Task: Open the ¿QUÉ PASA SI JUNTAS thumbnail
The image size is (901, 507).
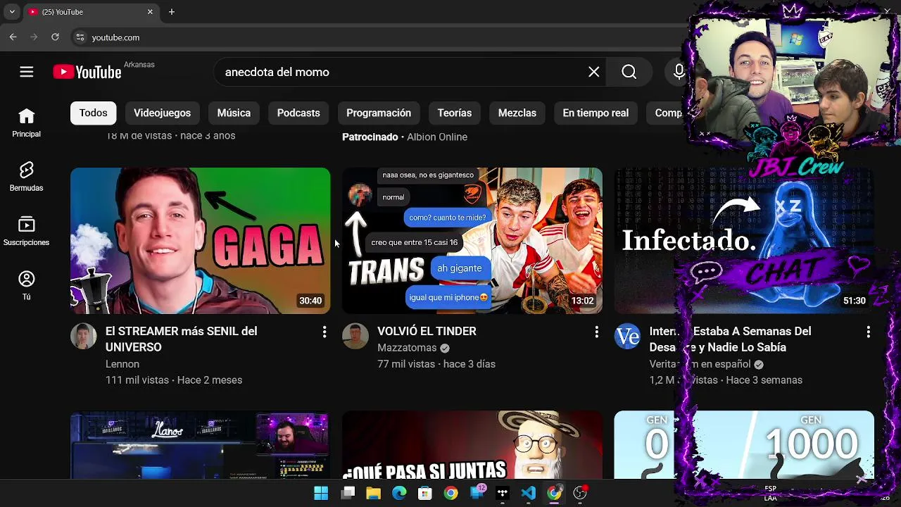Action: click(472, 445)
